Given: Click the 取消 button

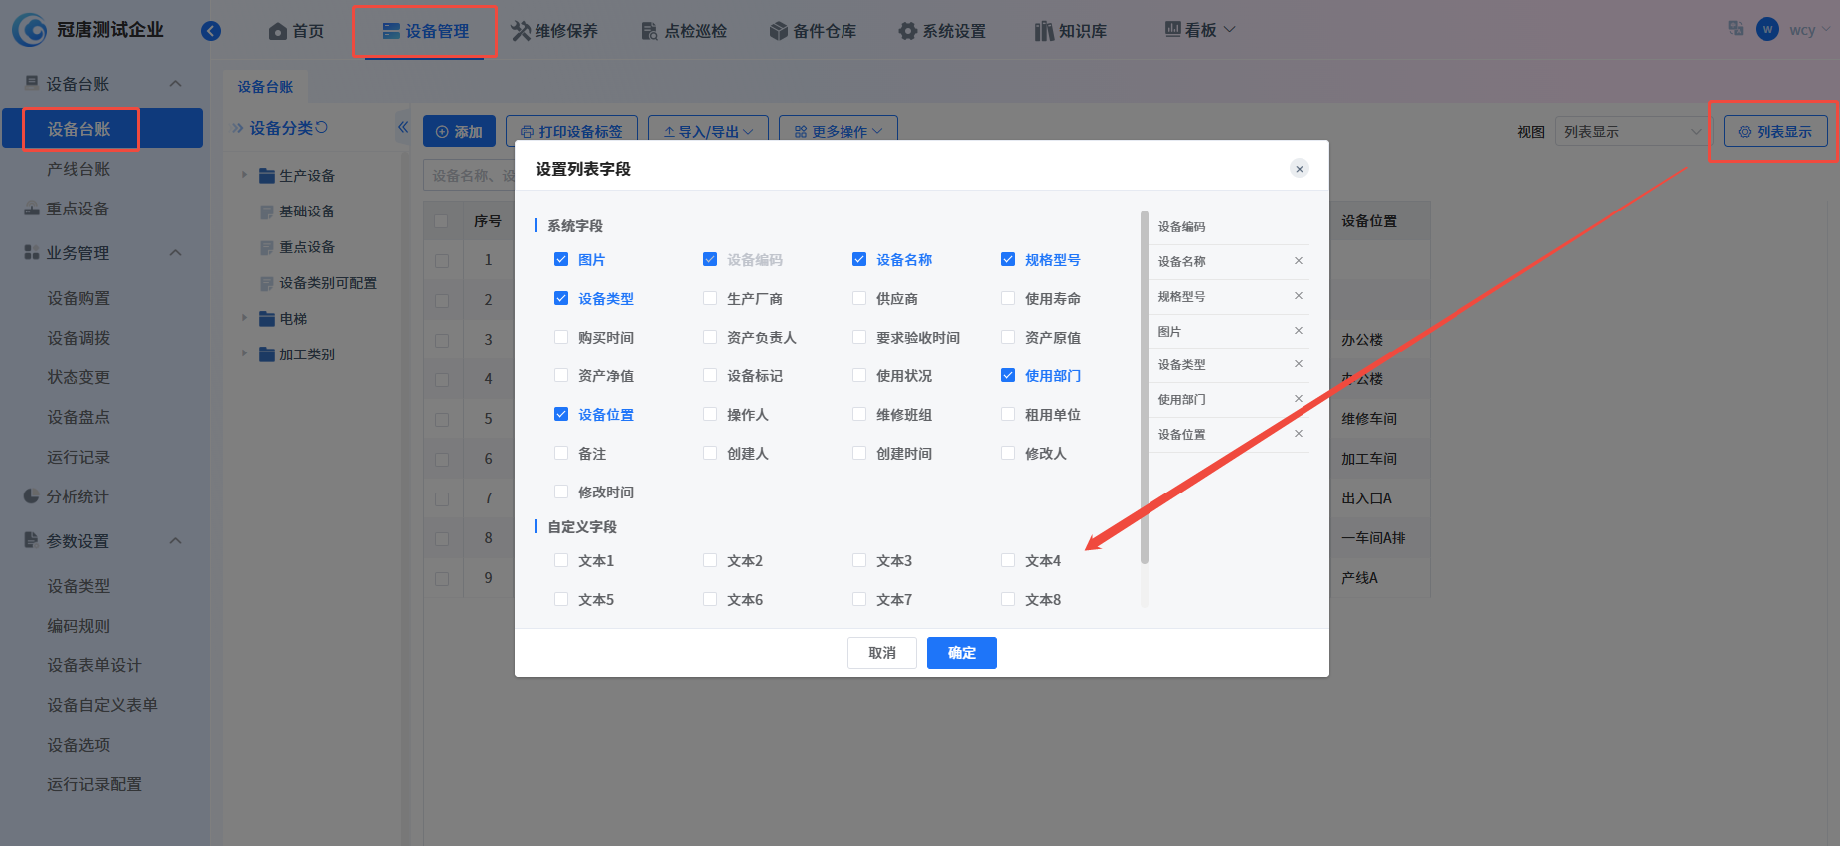Looking at the screenshot, I should pos(882,653).
